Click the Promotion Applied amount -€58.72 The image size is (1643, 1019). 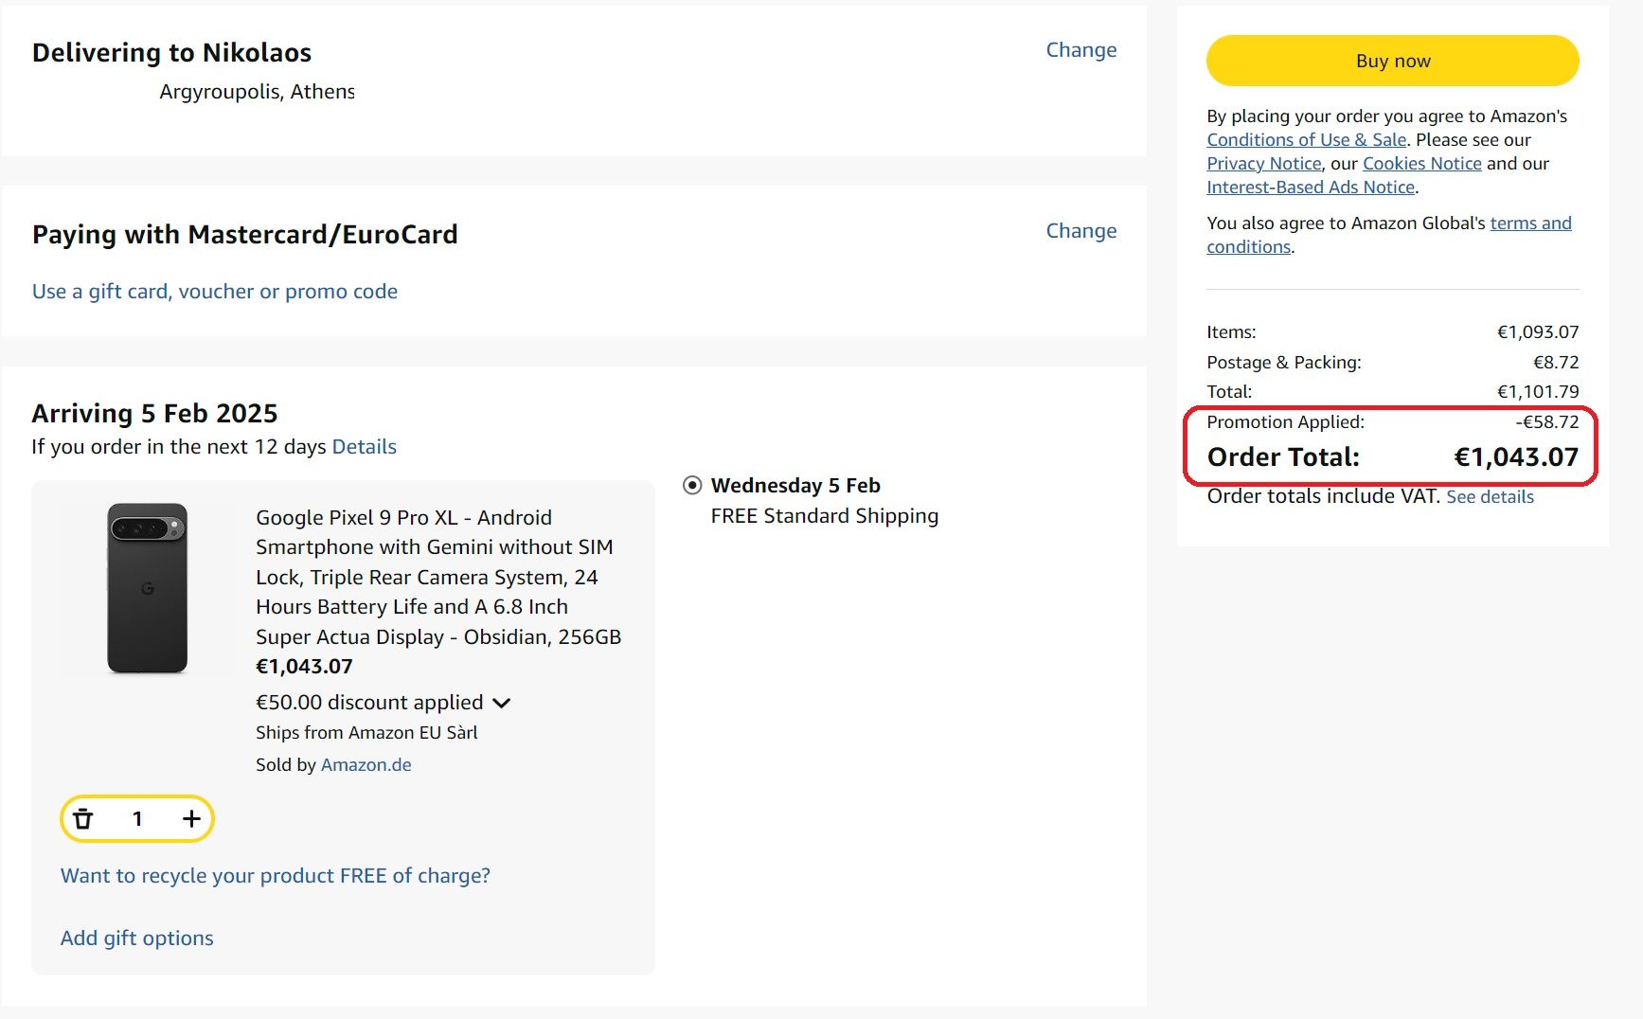pyautogui.click(x=1546, y=422)
